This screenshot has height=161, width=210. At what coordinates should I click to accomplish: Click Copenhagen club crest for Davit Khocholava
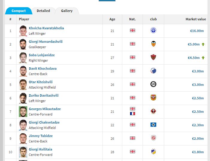tap(153, 71)
